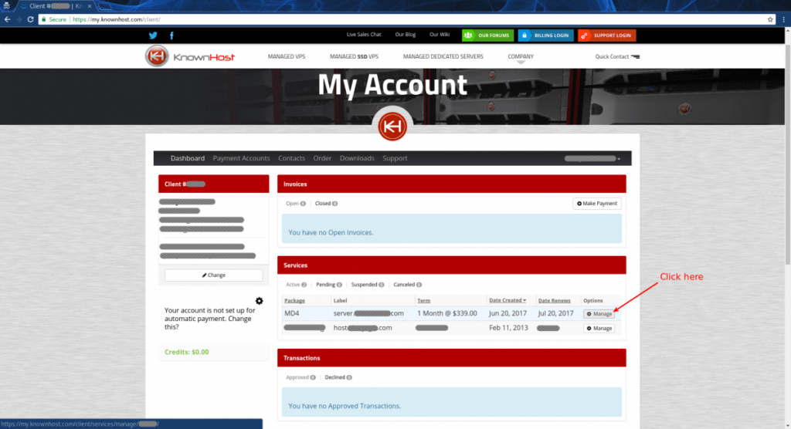This screenshot has width=791, height=429.
Task: Click Change under client details
Action: 213,275
